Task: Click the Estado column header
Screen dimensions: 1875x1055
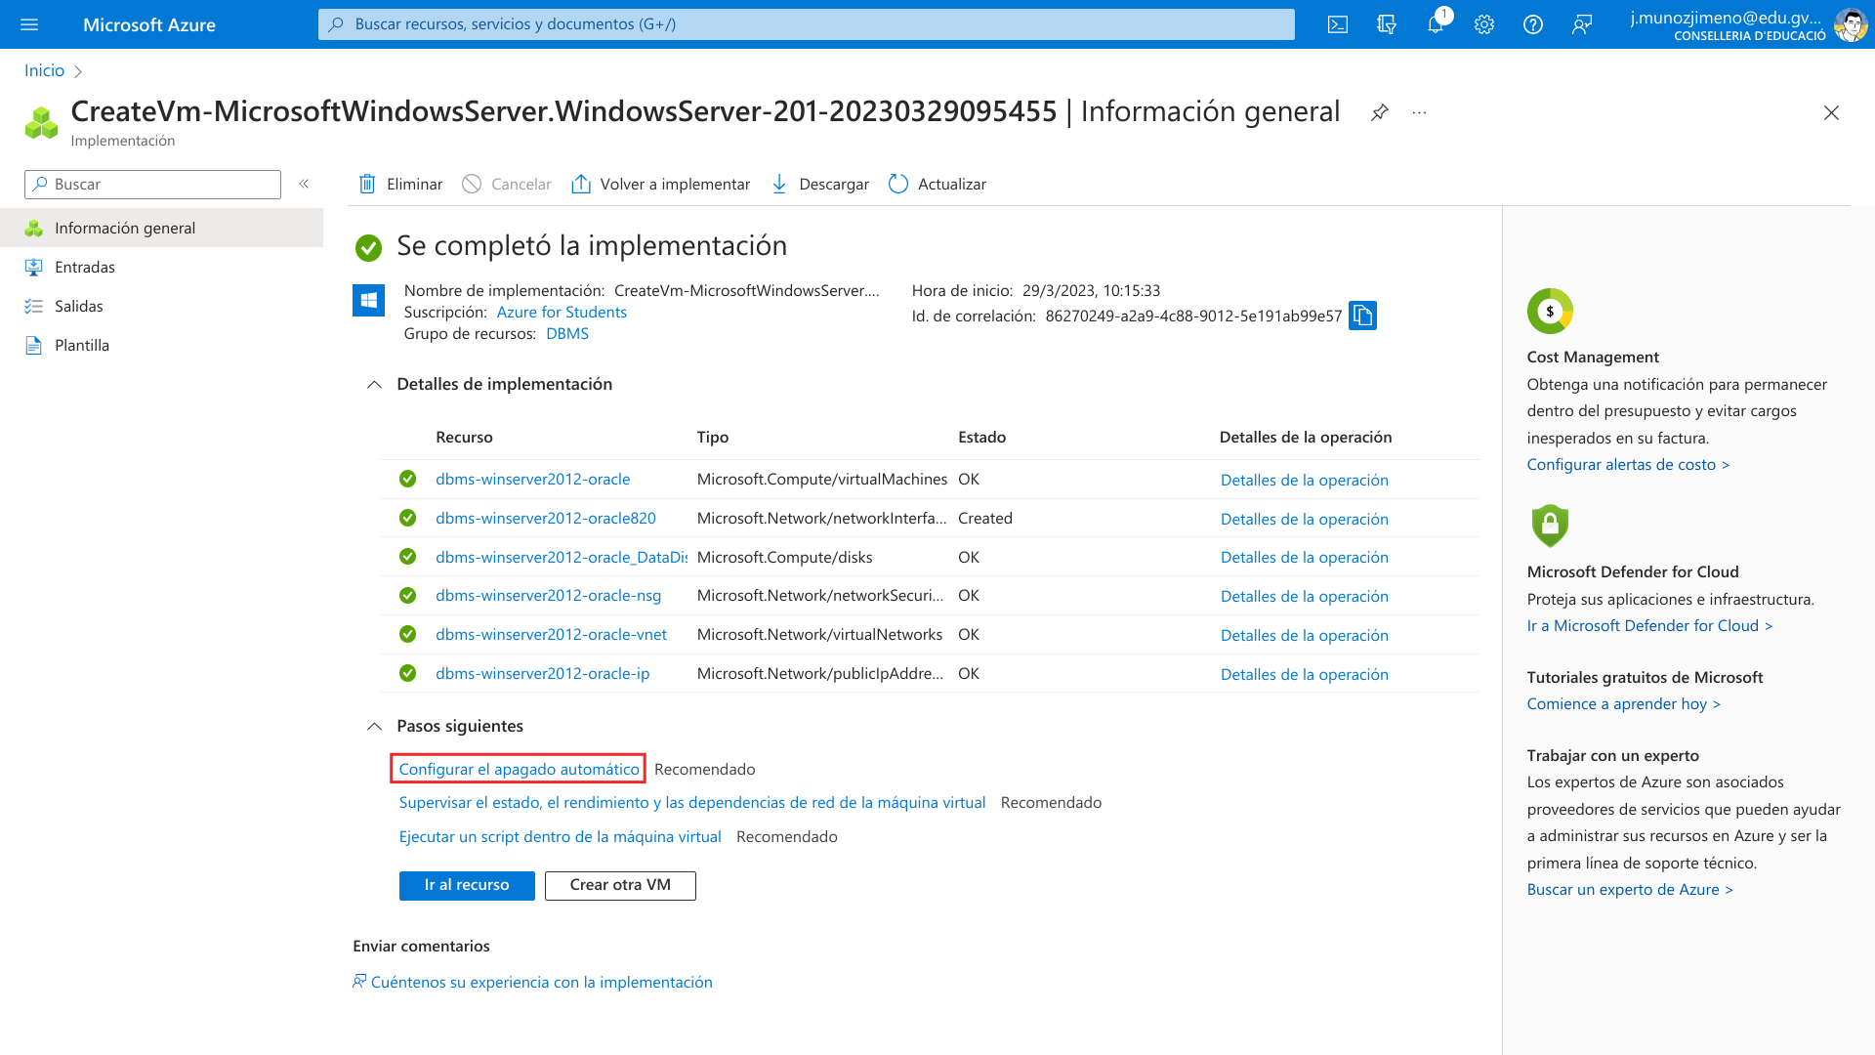Action: click(x=981, y=438)
